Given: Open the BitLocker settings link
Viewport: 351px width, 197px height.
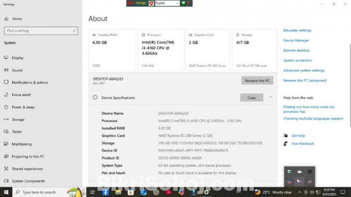Looking at the screenshot, I should pos(297,30).
